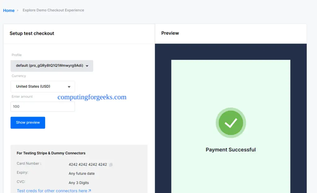Open the United States (USD) currency dropdown

coord(43,87)
